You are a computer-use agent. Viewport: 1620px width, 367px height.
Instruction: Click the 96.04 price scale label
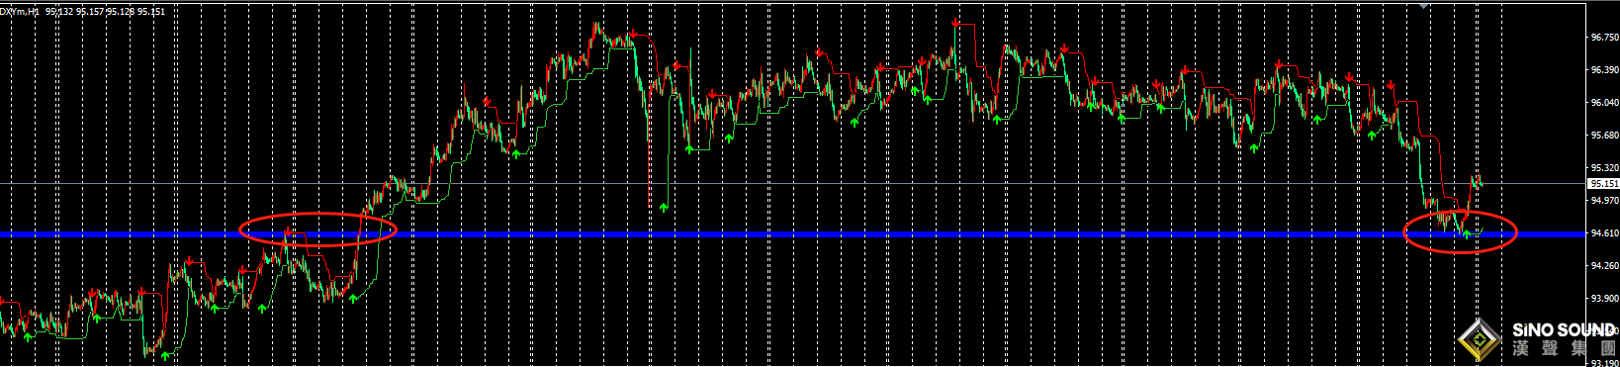1604,102
